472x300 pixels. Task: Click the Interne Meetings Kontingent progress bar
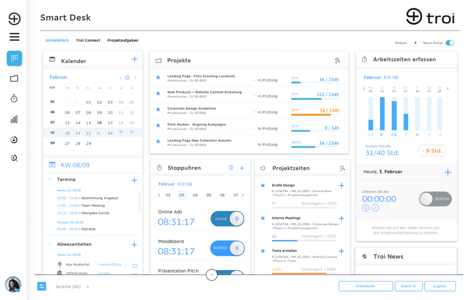(x=304, y=240)
